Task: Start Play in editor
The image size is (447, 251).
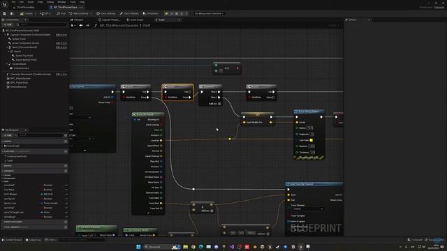Action: pyautogui.click(x=166, y=13)
